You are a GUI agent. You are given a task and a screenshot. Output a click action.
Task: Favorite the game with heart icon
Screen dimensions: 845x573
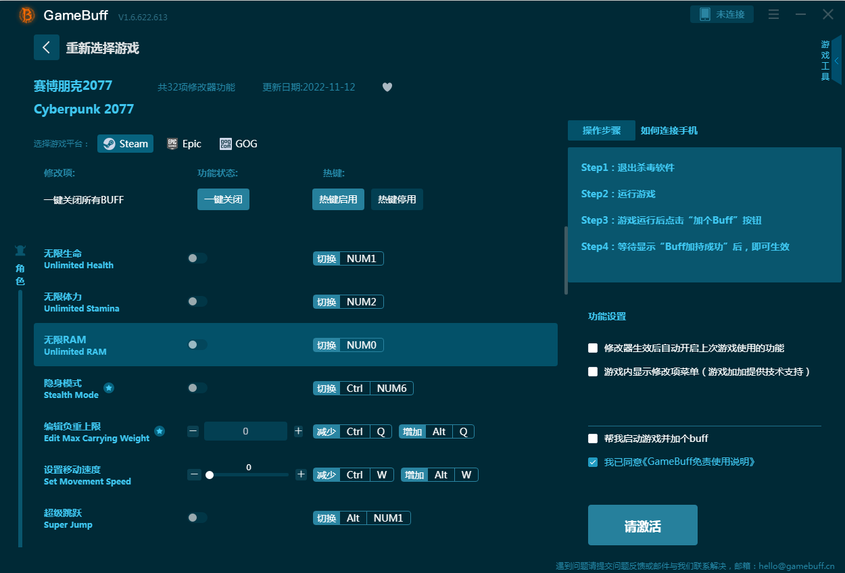pos(387,87)
